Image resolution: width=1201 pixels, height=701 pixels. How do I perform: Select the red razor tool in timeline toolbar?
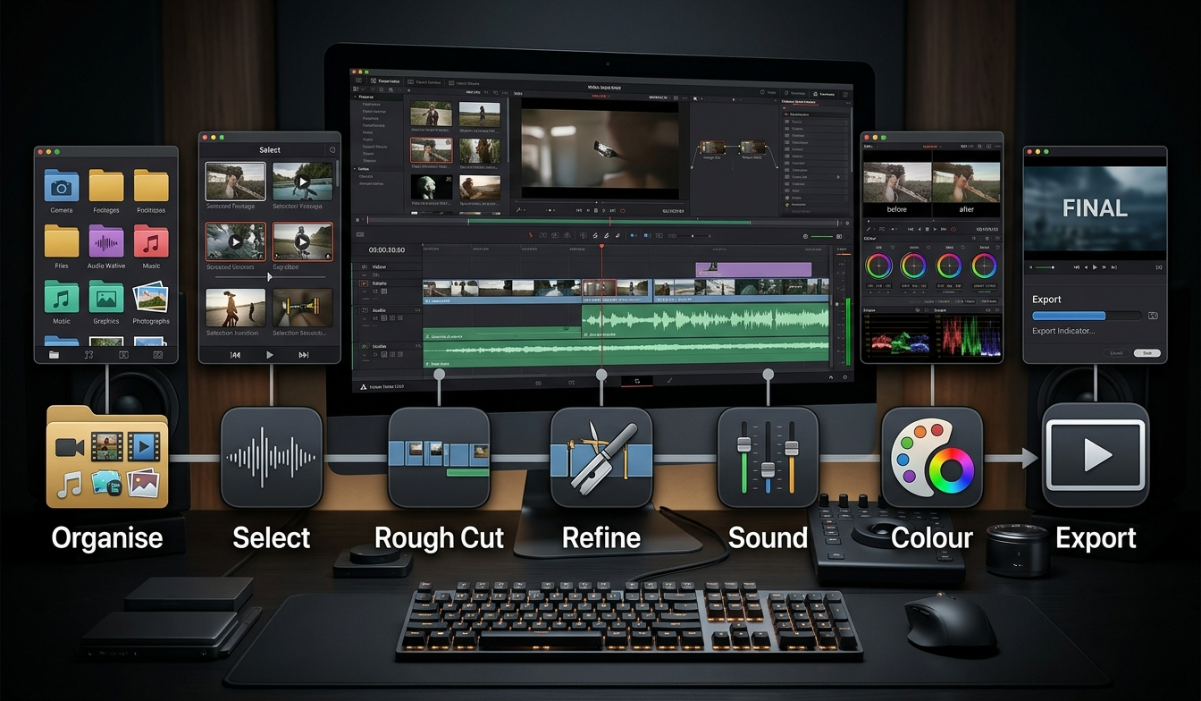point(531,236)
